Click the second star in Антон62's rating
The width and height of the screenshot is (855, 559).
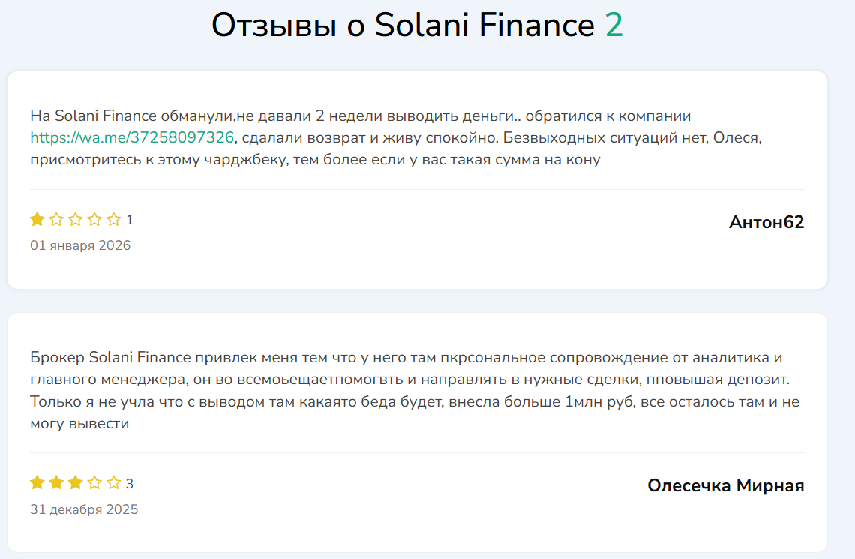point(56,220)
